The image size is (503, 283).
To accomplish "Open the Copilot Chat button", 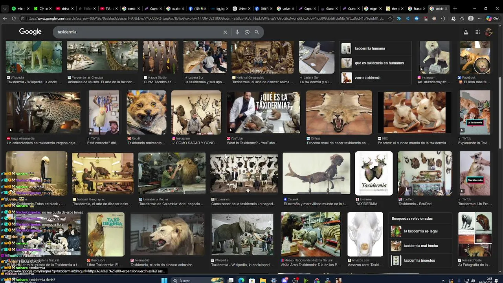I will (492, 18).
